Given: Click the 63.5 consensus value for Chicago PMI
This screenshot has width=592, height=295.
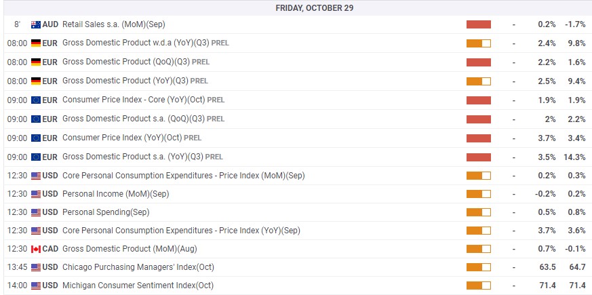Looking at the screenshot, I should 547,267.
